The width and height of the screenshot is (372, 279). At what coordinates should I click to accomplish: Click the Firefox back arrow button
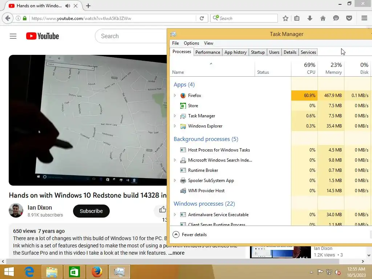tap(8, 18)
